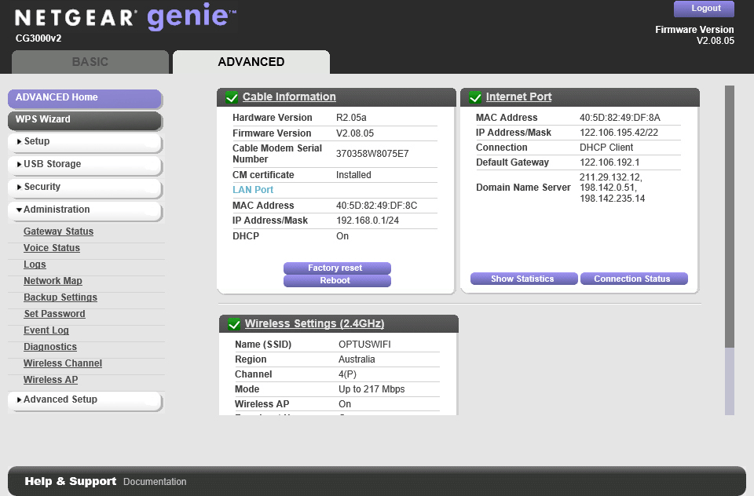Reboot the router
The image size is (754, 496).
pos(337,281)
